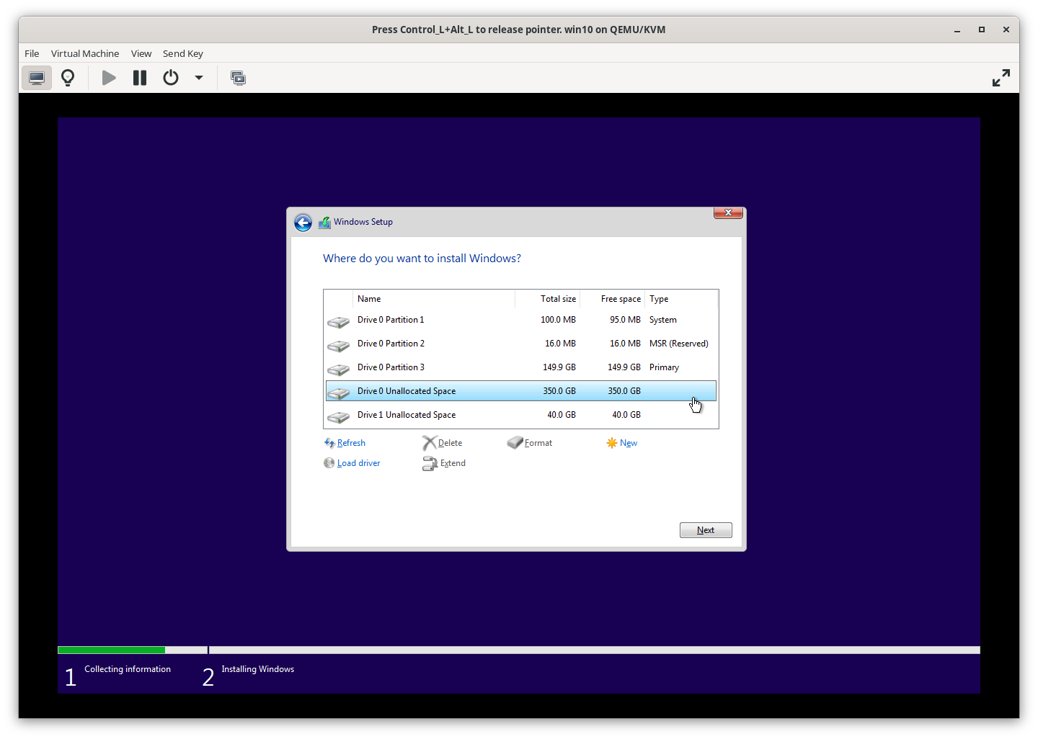Open the View menu
This screenshot has height=739, width=1038.
tap(141, 53)
